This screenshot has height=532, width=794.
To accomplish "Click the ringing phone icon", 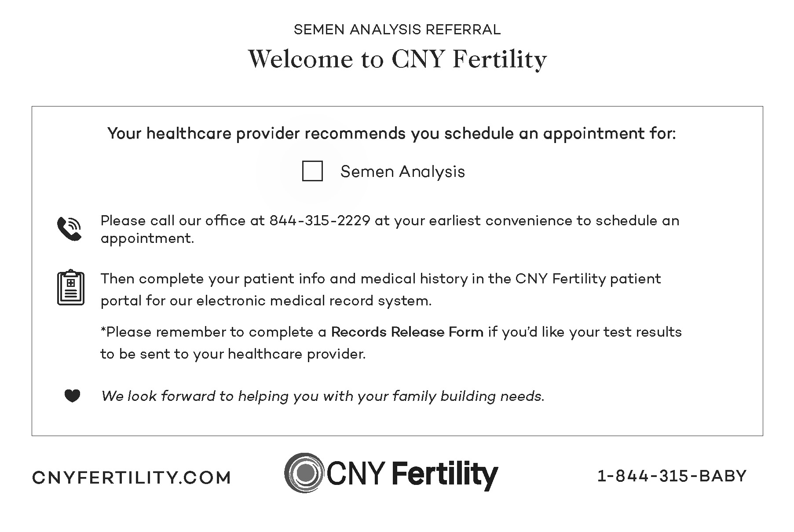I will click(x=69, y=229).
